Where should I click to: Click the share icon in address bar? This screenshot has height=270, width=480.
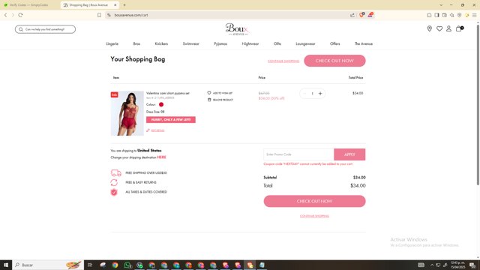(x=352, y=15)
